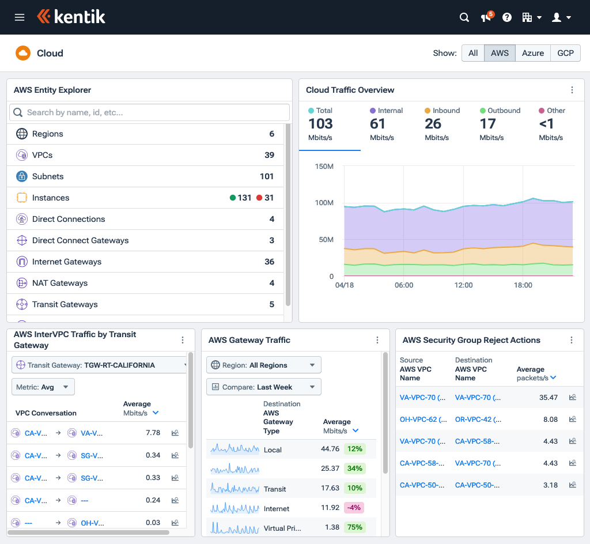Open the help question mark icon
The width and height of the screenshot is (590, 544).
click(x=506, y=17)
